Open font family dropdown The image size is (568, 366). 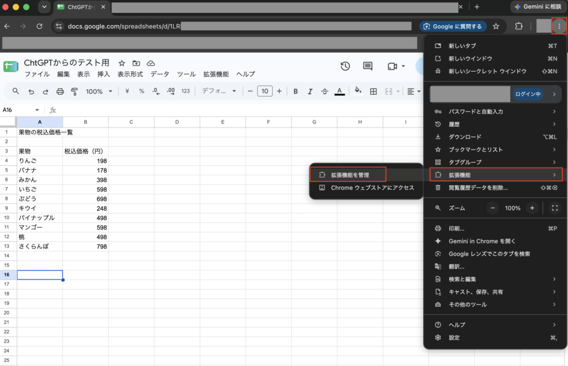point(219,91)
